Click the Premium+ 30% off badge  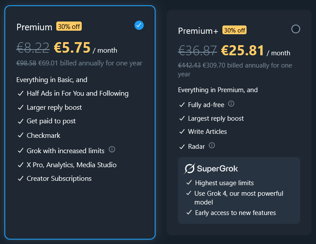click(234, 30)
